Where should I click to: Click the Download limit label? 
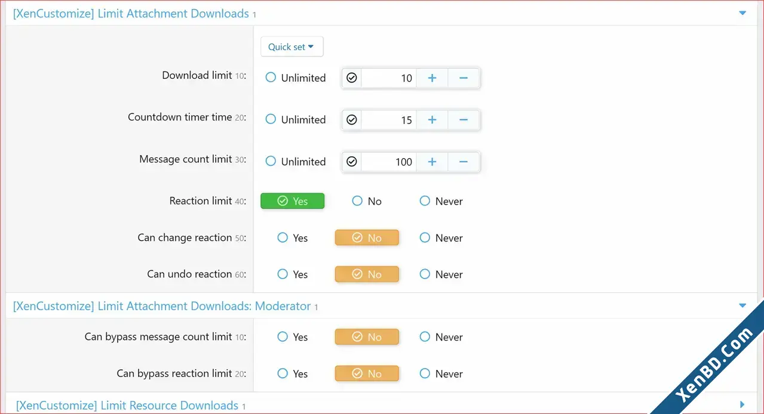[x=197, y=75]
